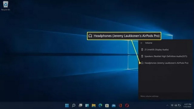This screenshot has height=109, width=194.
Task: Go back from Volume device list
Action: pyautogui.click(x=142, y=43)
